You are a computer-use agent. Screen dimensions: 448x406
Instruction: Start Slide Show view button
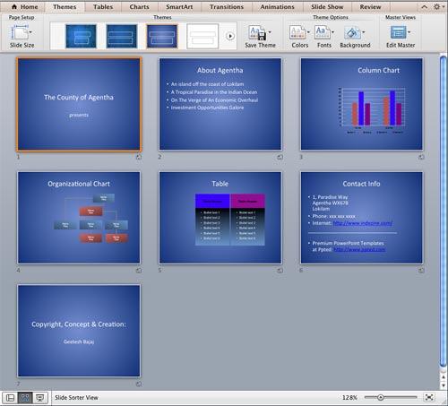[39, 398]
